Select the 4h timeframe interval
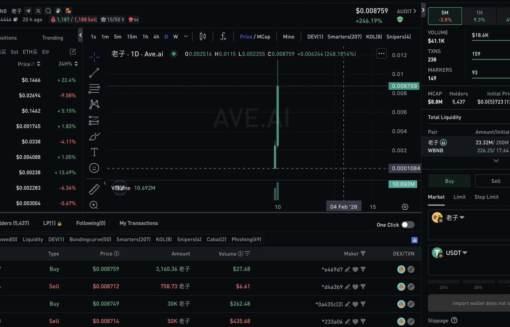The width and height of the screenshot is (510, 327). (156, 37)
